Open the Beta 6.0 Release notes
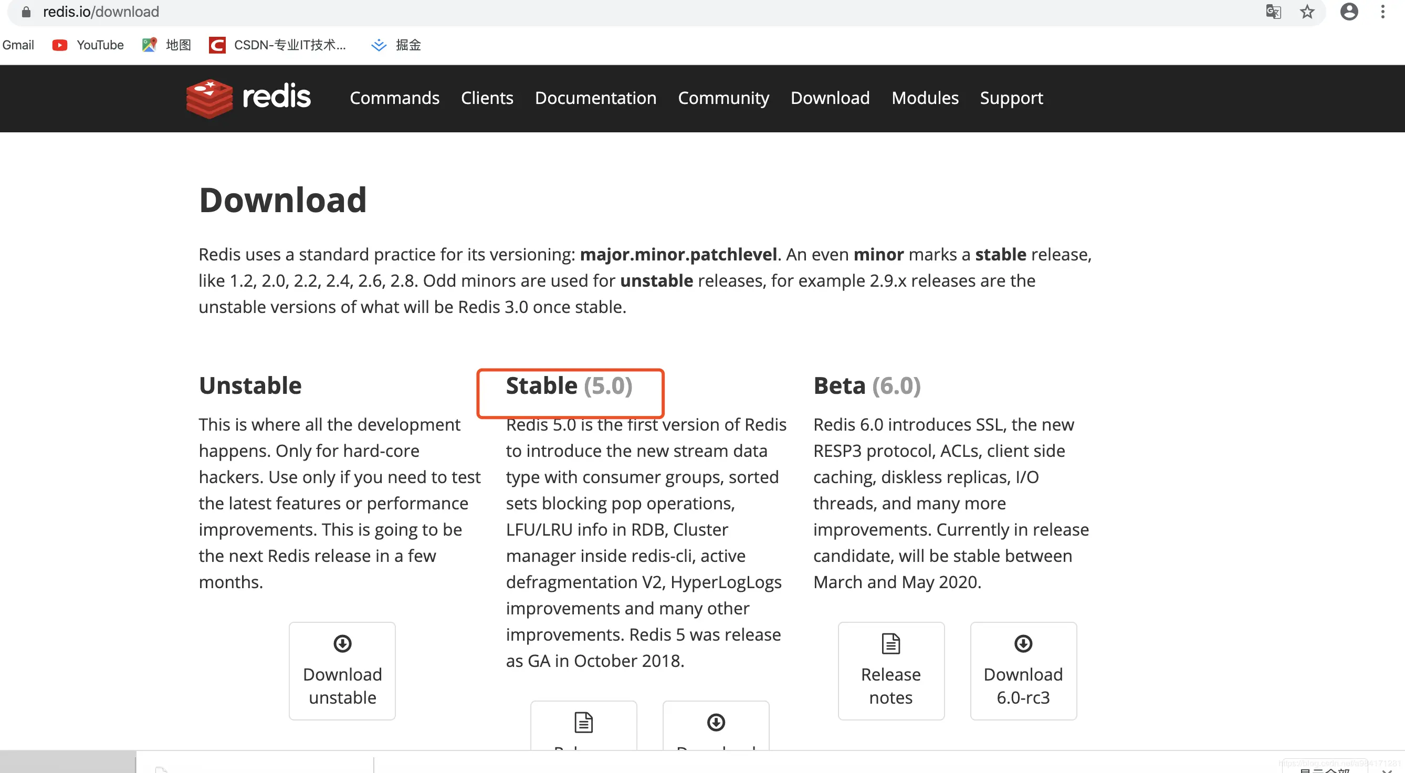 click(x=890, y=671)
